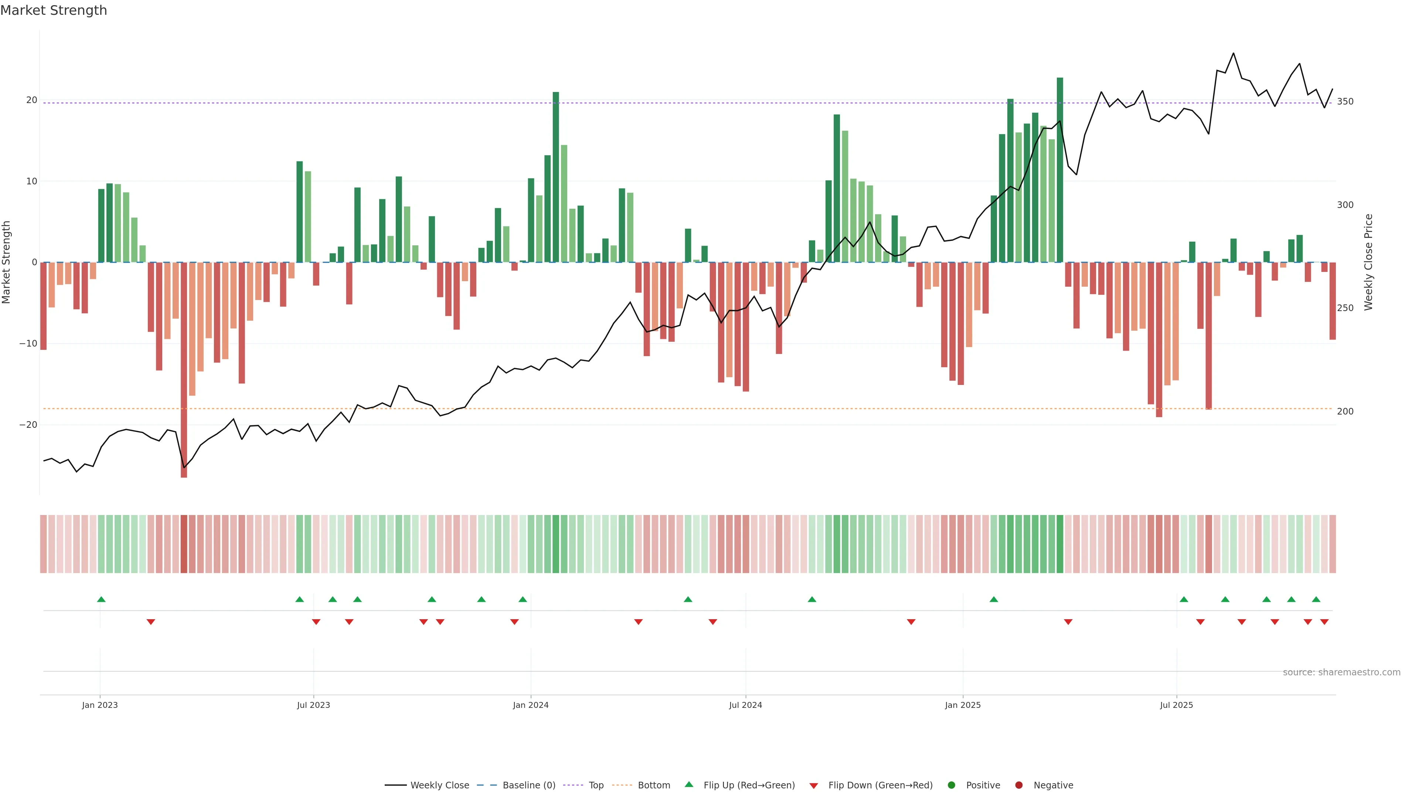The height and width of the screenshot is (798, 1419).
Task: Click the Jul 2025 x-axis label
Action: [1176, 705]
